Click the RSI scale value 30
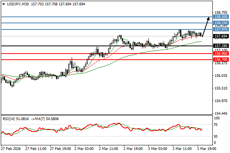The image size is (230, 153). (x=216, y=137)
